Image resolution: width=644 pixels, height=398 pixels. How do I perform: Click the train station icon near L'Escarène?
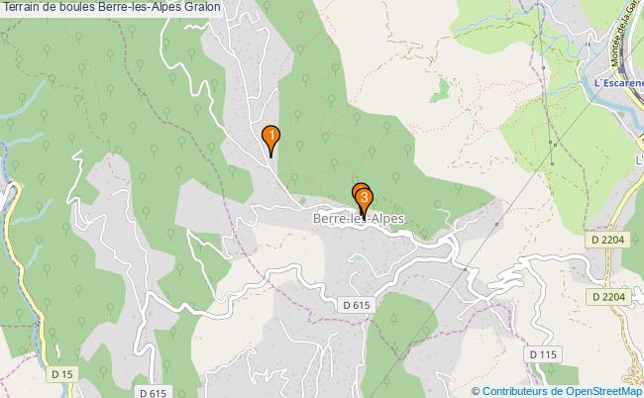621,70
